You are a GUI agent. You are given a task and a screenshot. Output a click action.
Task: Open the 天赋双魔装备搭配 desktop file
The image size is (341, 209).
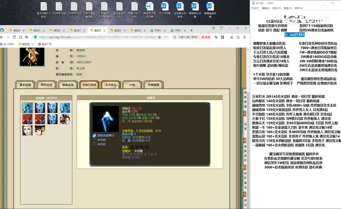click(89, 10)
